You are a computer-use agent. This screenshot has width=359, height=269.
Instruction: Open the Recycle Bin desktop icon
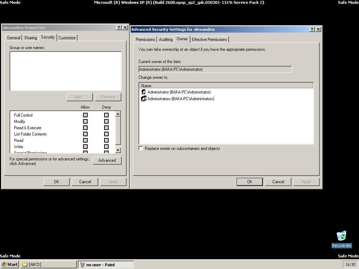click(341, 239)
